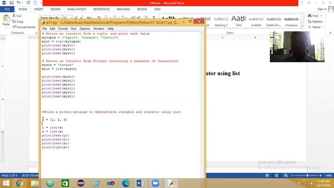
Task: Click the Zoom Out minus on status bar
Action: tap(292, 175)
